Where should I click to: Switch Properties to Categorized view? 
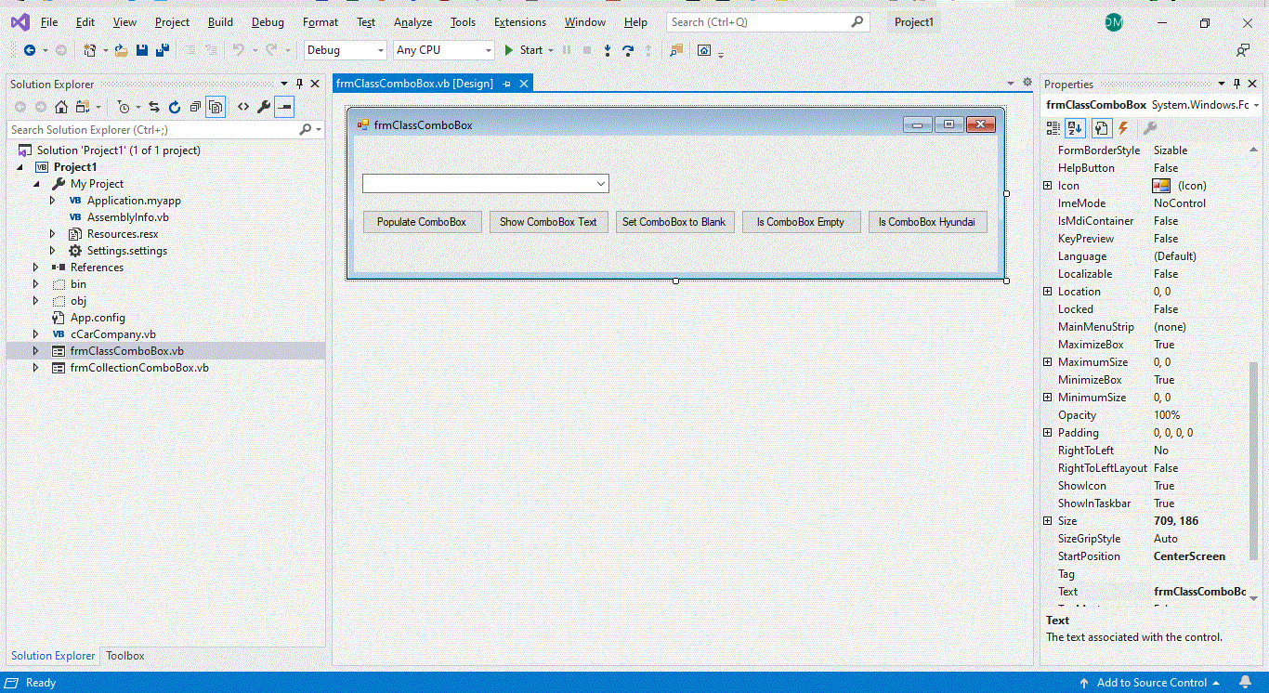[x=1053, y=128]
